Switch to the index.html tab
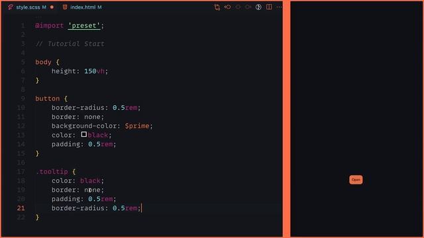This screenshot has width=424, height=238. 82,7
